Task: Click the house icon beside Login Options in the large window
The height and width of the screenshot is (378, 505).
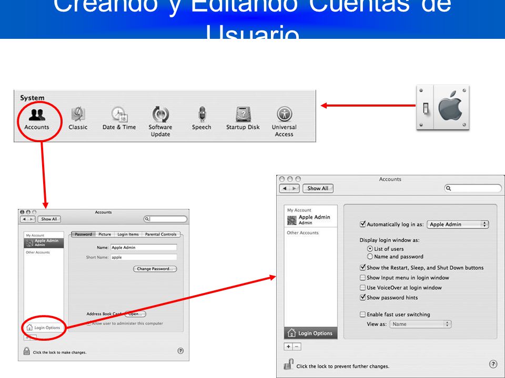Action: point(291,333)
